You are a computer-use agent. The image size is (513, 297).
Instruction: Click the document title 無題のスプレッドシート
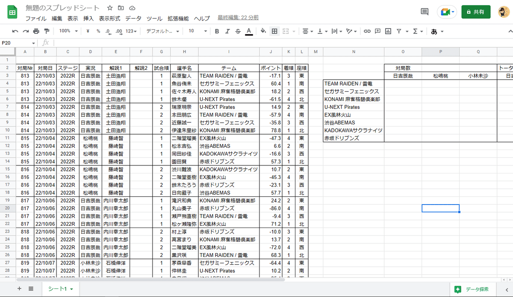click(62, 8)
